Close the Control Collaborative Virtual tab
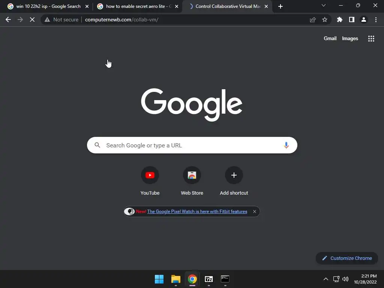Viewport: 384px width, 288px height. [x=266, y=6]
